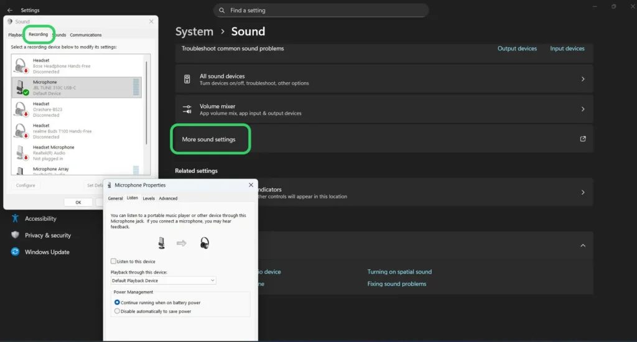Screen dimensions: 637x342
Task: Select Disable automatically to save power
Action: 117,311
